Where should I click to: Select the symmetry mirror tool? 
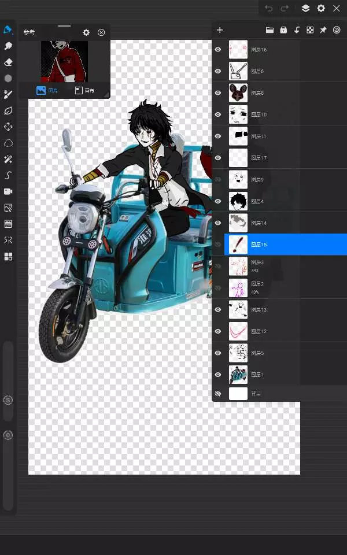pyautogui.click(x=8, y=240)
